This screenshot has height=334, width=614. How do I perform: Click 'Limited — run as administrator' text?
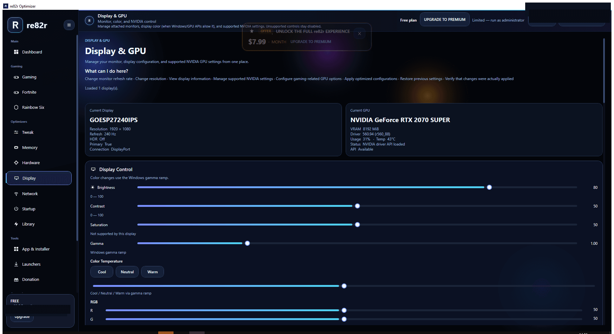click(498, 20)
